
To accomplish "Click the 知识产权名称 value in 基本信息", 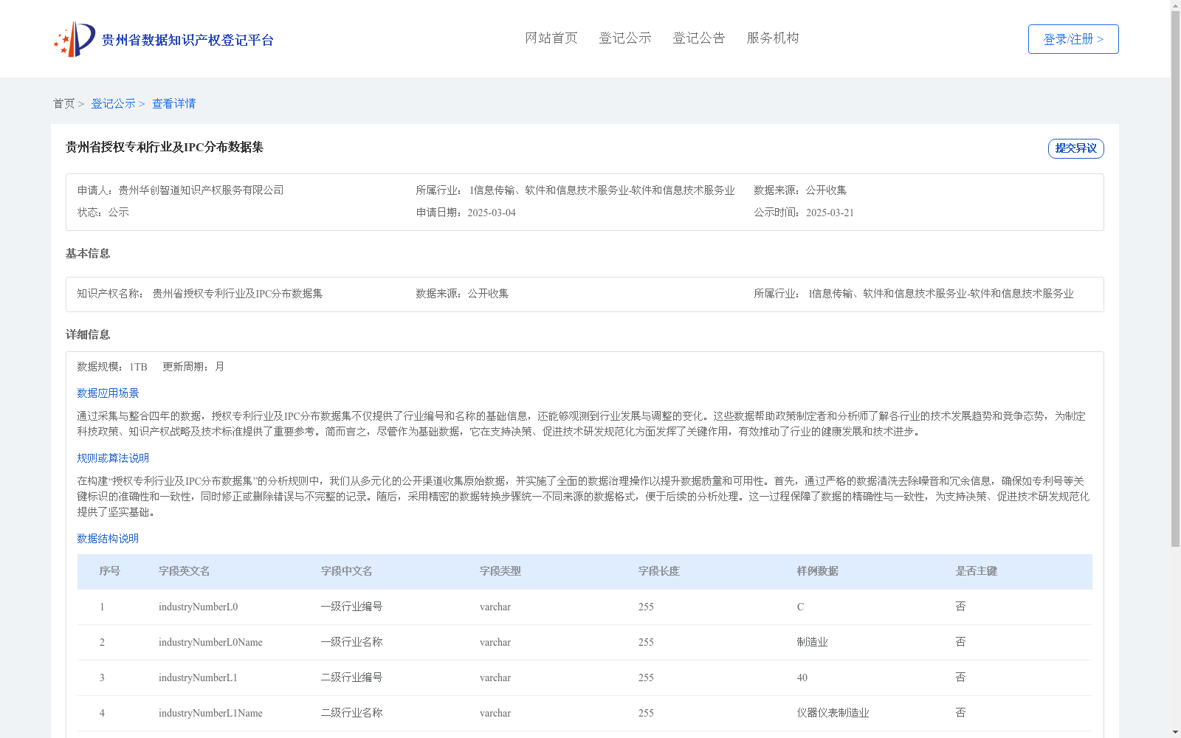I will [x=238, y=294].
